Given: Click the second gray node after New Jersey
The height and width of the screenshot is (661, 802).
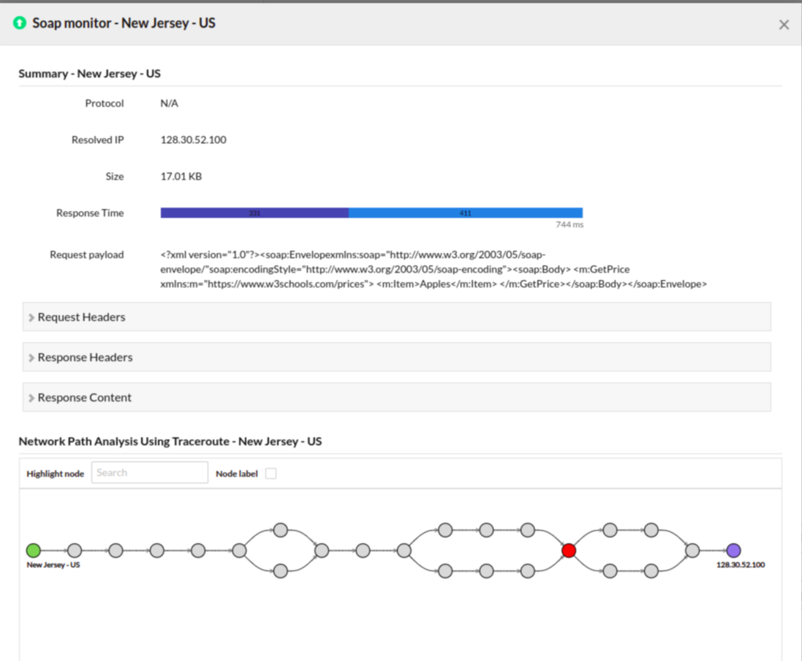Looking at the screenshot, I should [x=116, y=551].
